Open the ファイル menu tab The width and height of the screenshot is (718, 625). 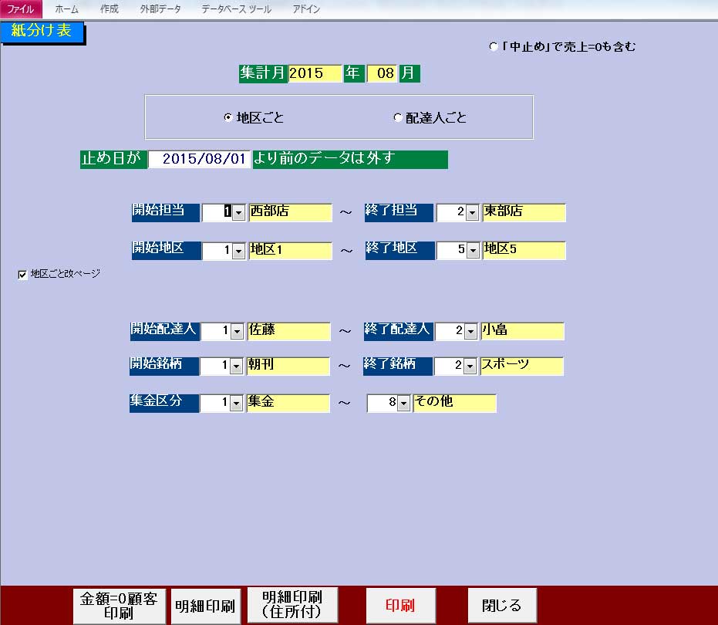21,9
